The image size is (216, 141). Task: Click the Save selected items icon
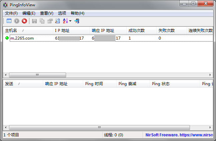coord(34,21)
